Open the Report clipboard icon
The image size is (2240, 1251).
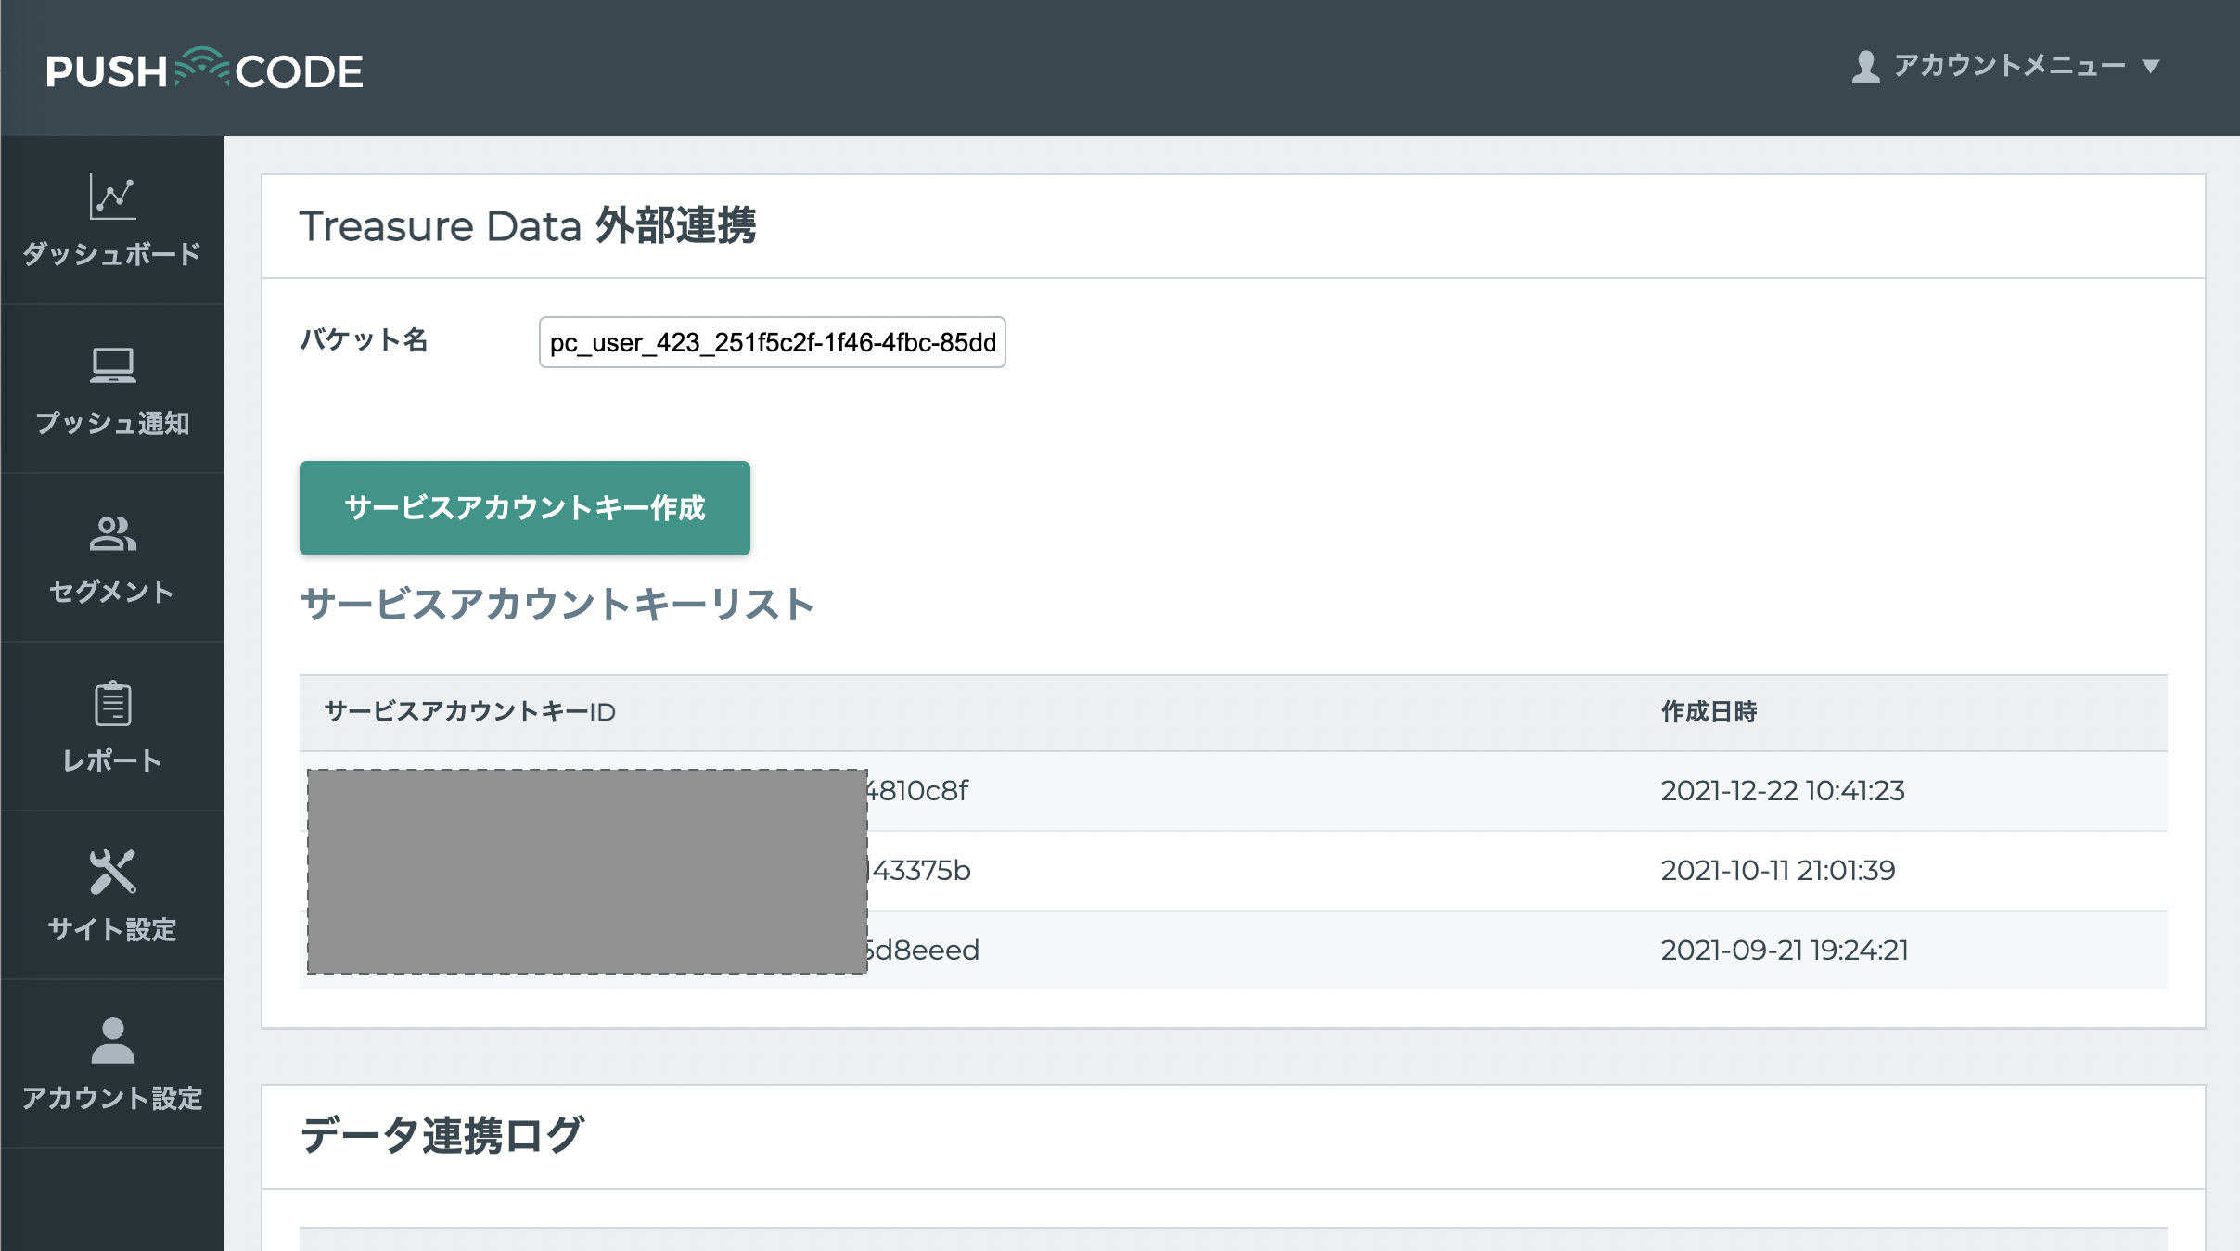click(112, 704)
